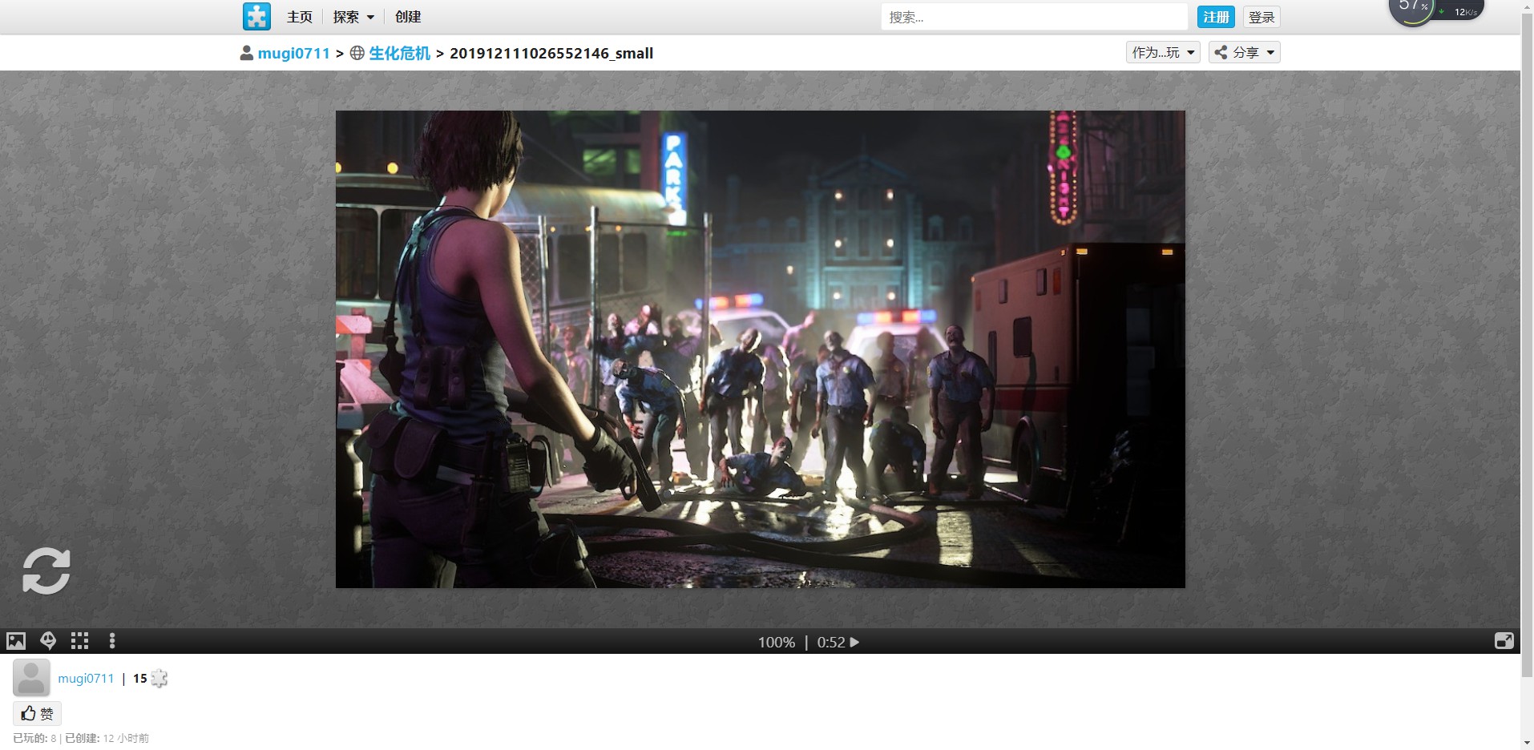
Task: Click the 注册 register button
Action: (1216, 17)
